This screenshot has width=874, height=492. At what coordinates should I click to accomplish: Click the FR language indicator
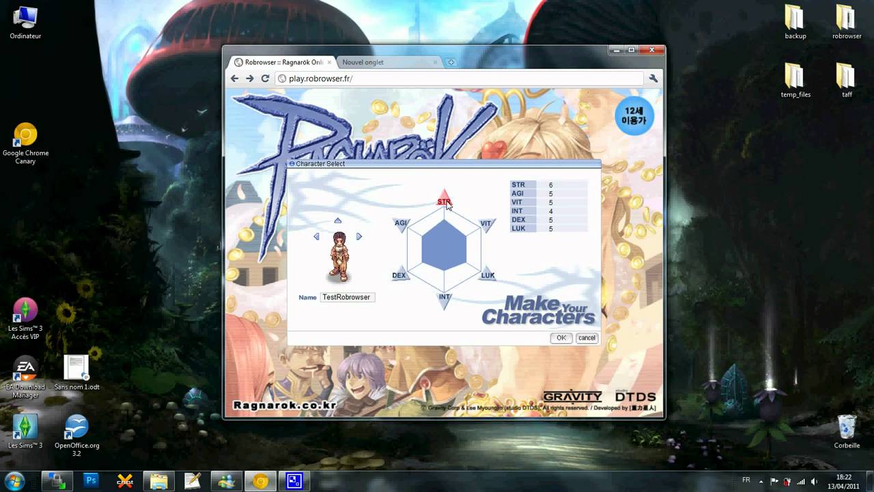[x=746, y=480]
